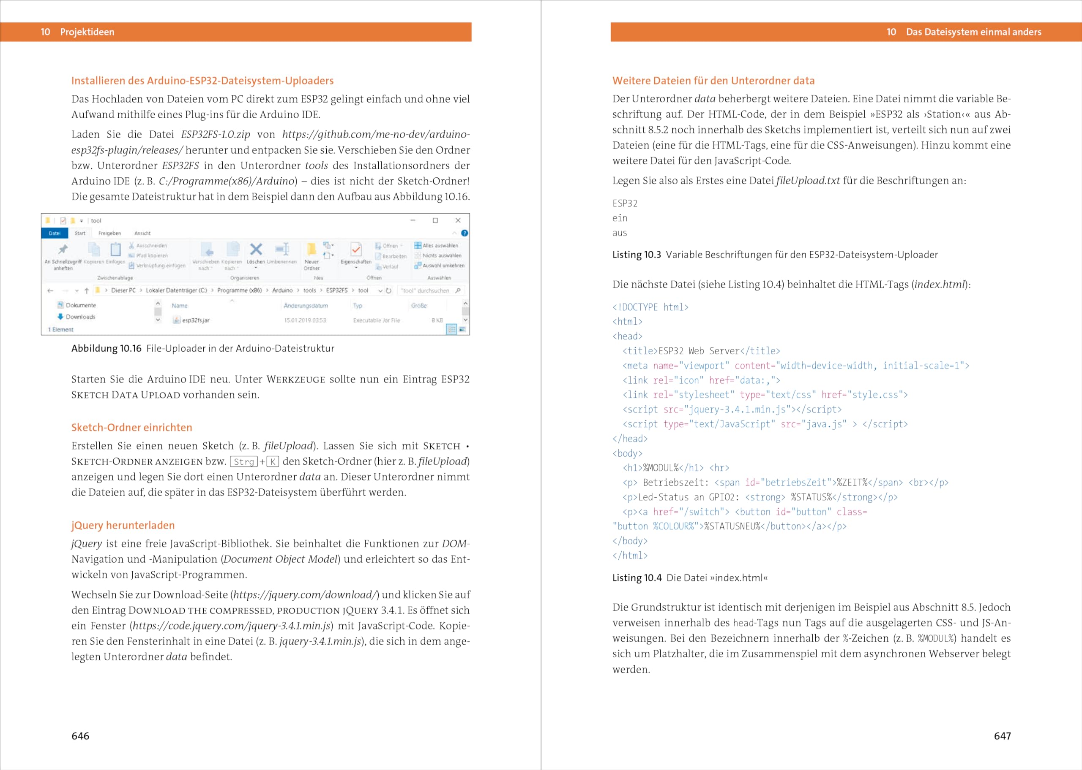Click Nichts auswählen

point(437,255)
